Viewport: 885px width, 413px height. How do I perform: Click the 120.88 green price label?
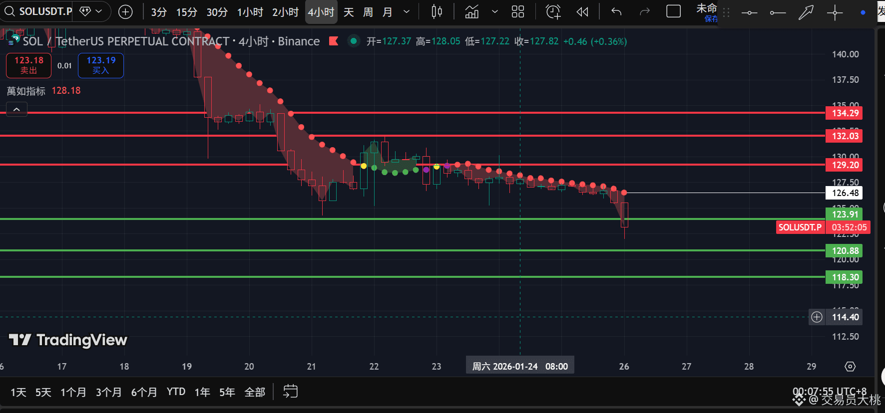click(845, 251)
